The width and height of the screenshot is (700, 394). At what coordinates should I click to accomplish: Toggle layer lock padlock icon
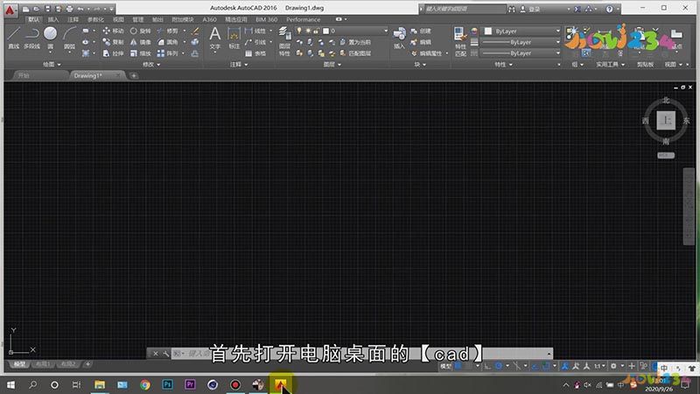pyautogui.click(x=316, y=31)
